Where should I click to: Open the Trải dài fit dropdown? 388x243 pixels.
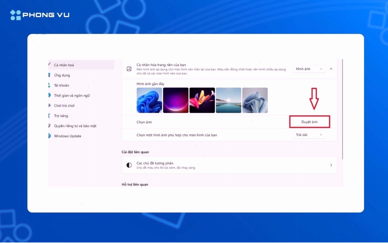pyautogui.click(x=309, y=135)
